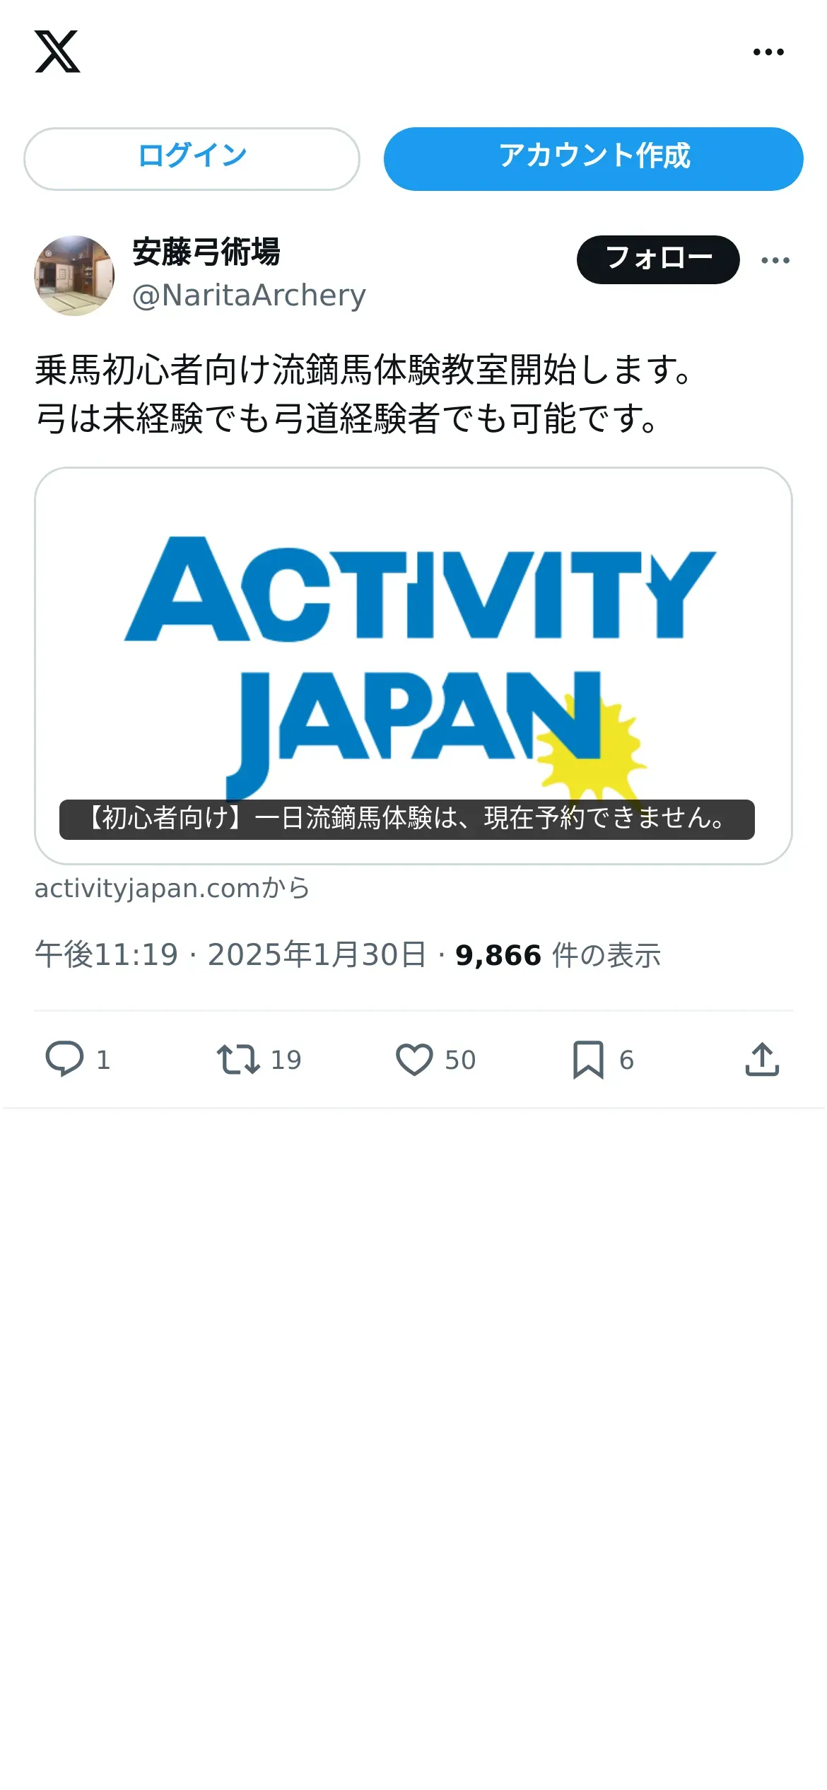Open the activityjapan.comから source link
827x1790 pixels.
172,888
